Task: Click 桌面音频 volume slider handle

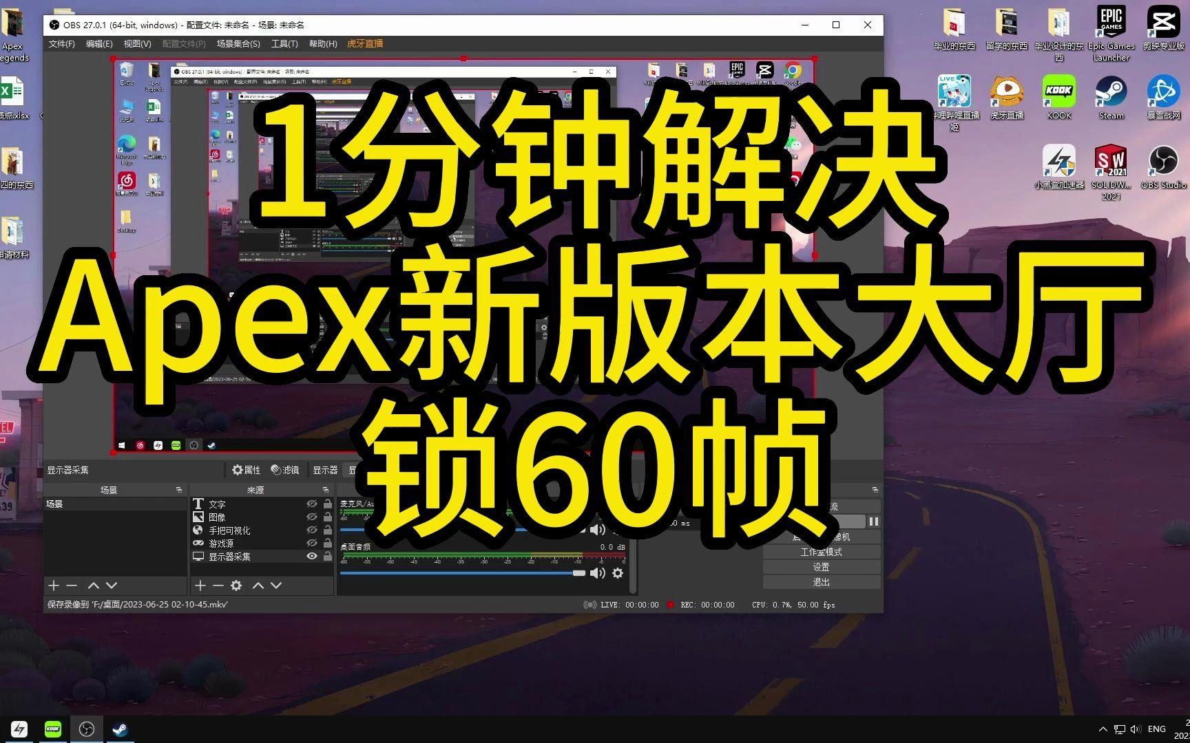Action: (579, 573)
